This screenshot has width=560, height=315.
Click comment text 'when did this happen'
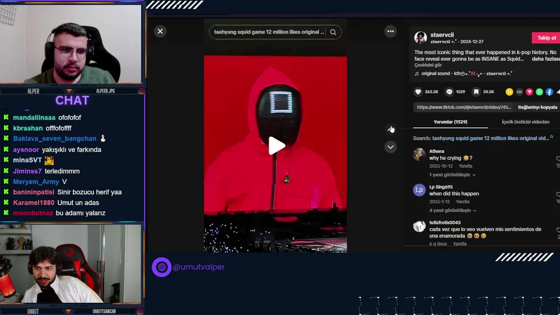tap(454, 193)
